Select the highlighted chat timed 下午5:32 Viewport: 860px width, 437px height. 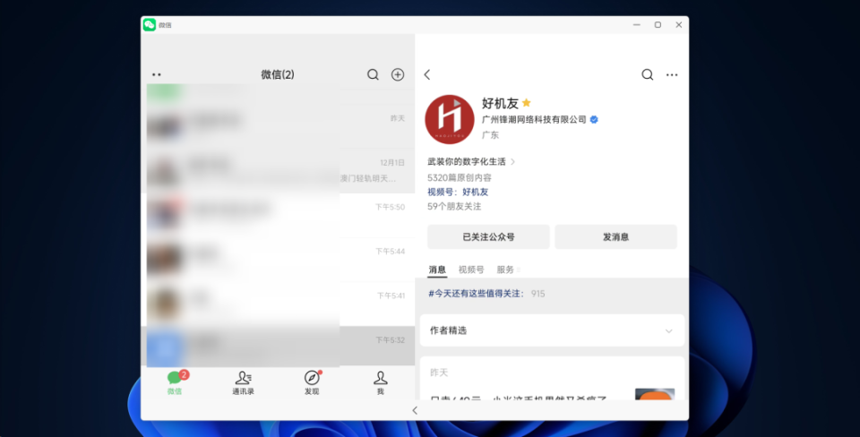coord(278,346)
